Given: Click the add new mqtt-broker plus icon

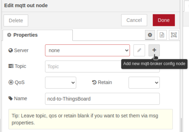Looking at the screenshot, I should tap(154, 50).
